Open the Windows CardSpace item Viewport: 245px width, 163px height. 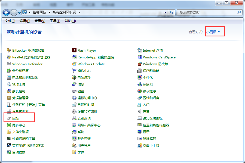(x=159, y=57)
